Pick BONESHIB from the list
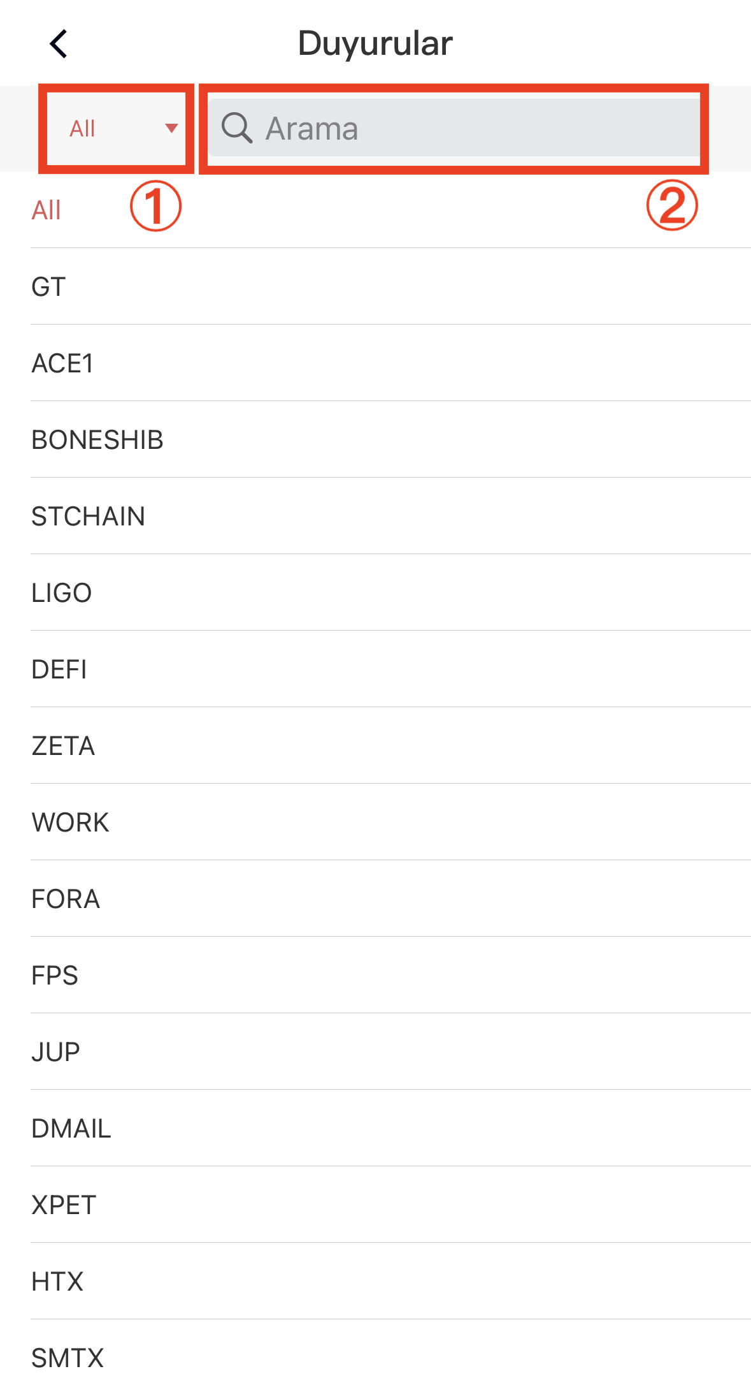The image size is (751, 1392). (x=97, y=440)
